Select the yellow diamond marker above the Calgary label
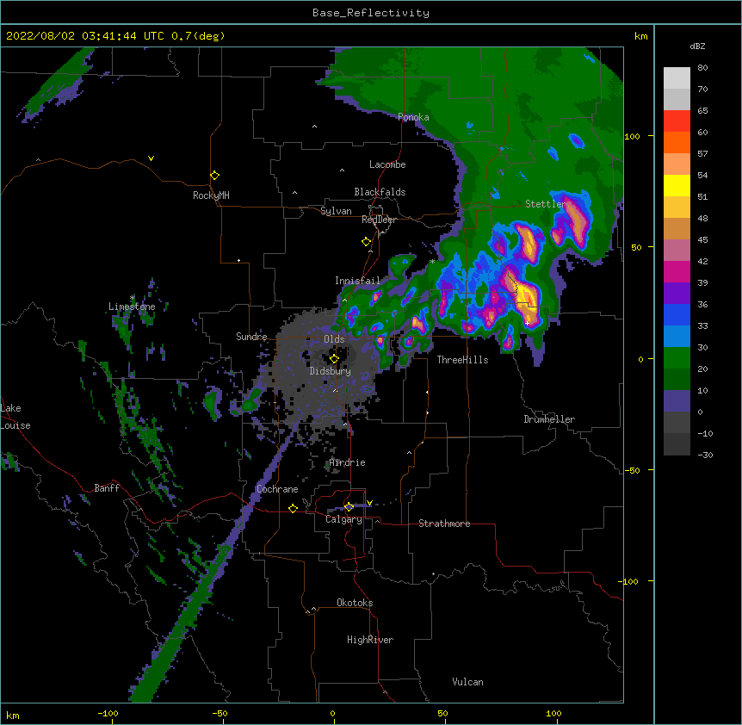Screen dimensions: 742x725 pyautogui.click(x=349, y=507)
